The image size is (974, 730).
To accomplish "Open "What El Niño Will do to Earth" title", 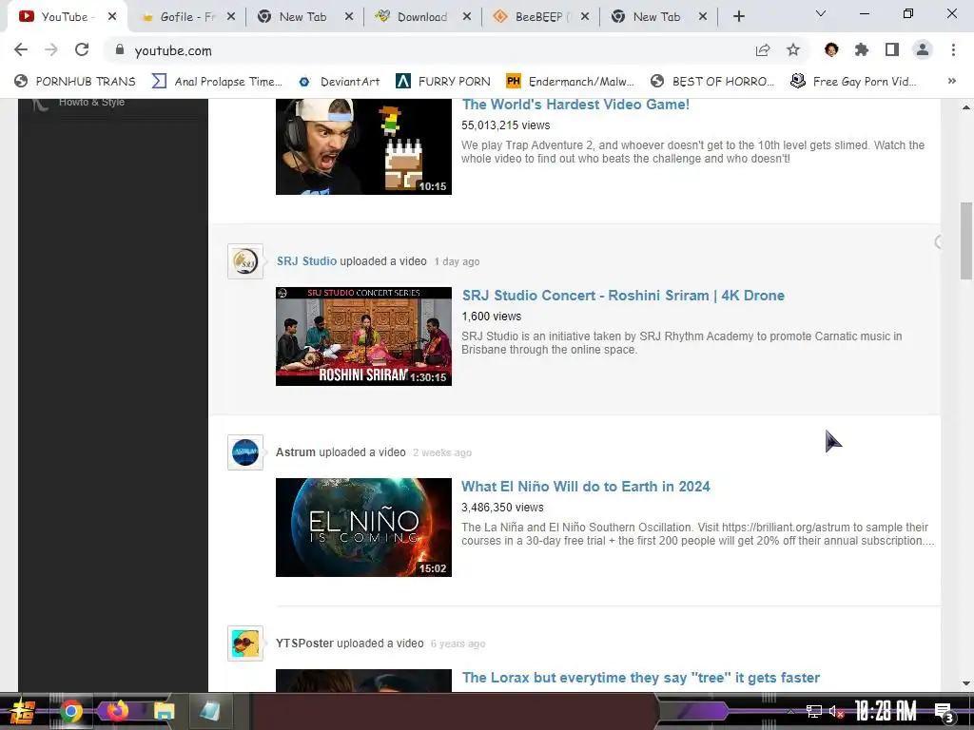I will coord(586,487).
